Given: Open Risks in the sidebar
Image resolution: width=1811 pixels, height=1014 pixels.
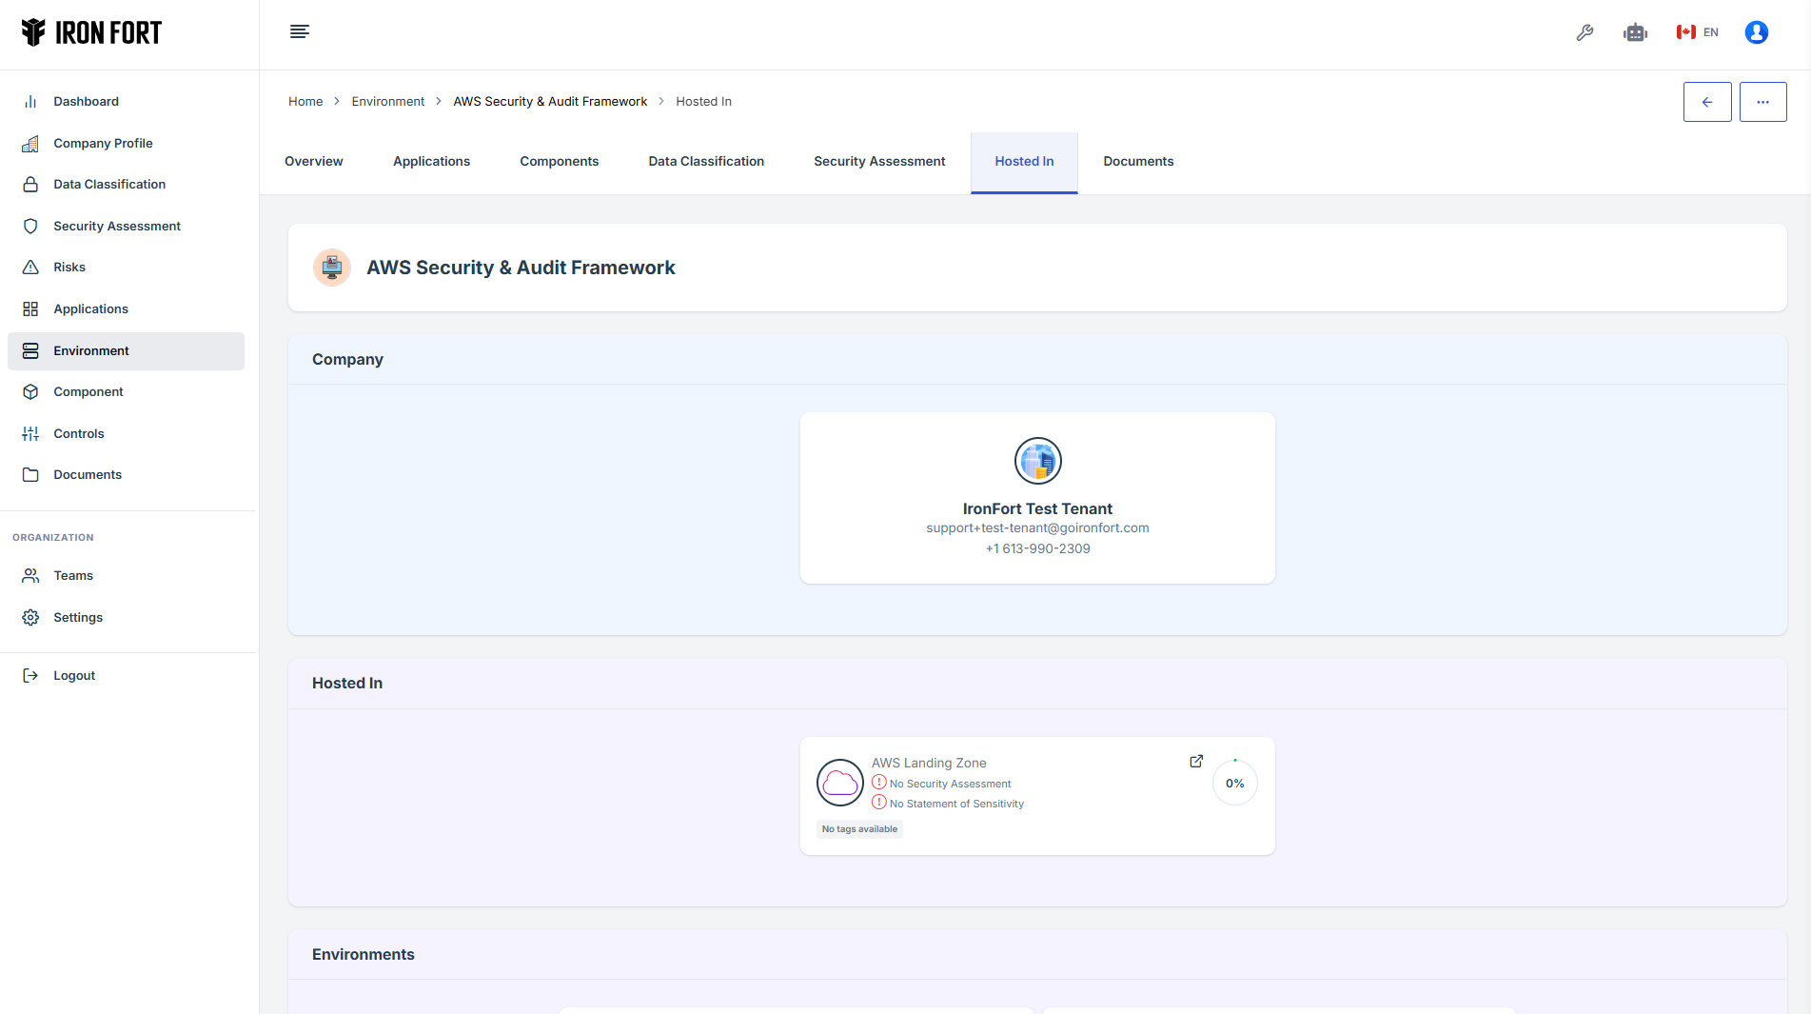Looking at the screenshot, I should 69,268.
